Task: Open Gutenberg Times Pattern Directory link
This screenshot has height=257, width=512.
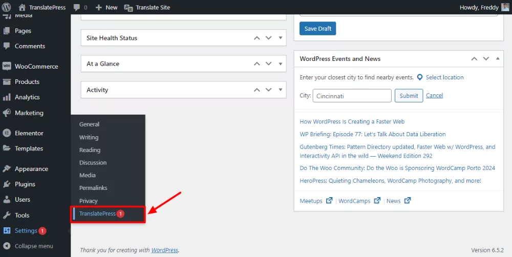Action: click(x=397, y=151)
